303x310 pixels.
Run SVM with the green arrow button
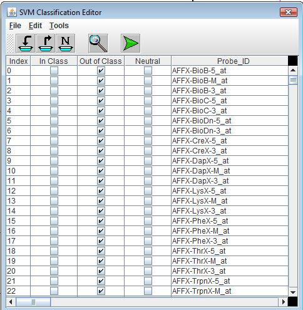pyautogui.click(x=130, y=43)
